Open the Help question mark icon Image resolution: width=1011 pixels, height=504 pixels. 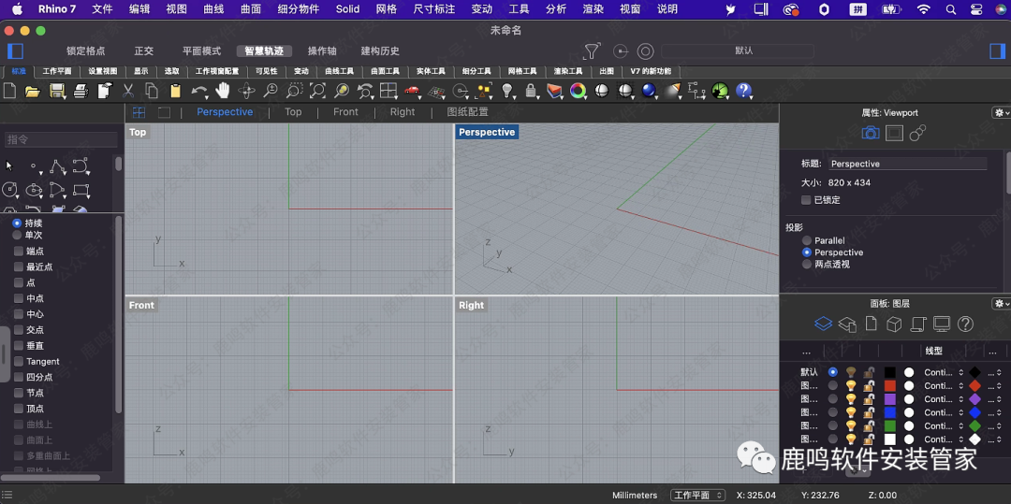(744, 91)
